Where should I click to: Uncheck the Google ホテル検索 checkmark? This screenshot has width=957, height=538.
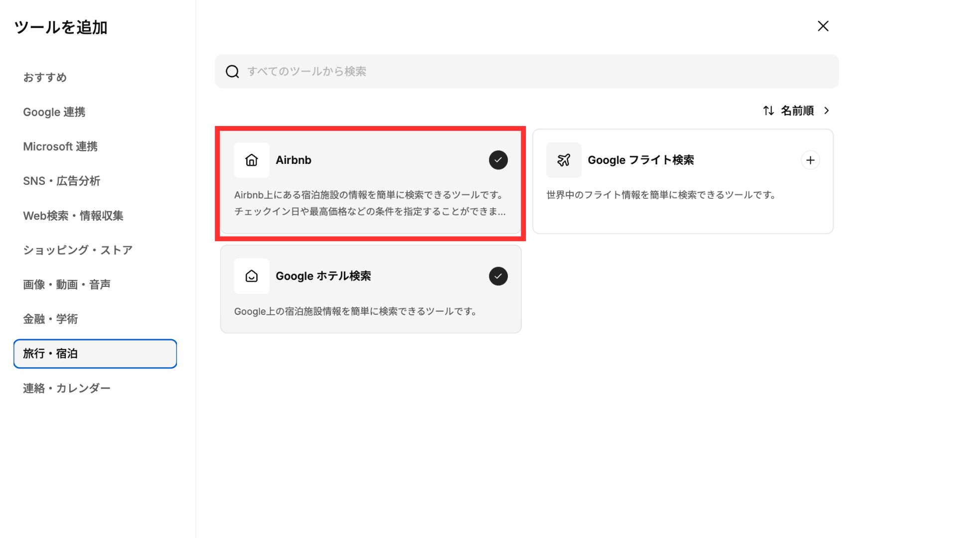tap(498, 276)
